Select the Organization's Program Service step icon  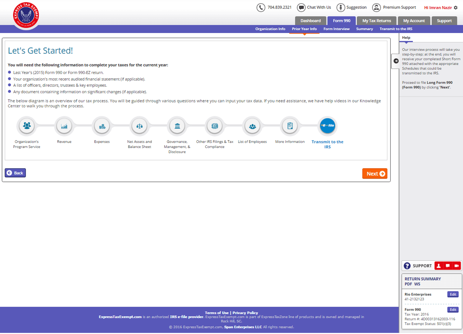[x=27, y=126]
